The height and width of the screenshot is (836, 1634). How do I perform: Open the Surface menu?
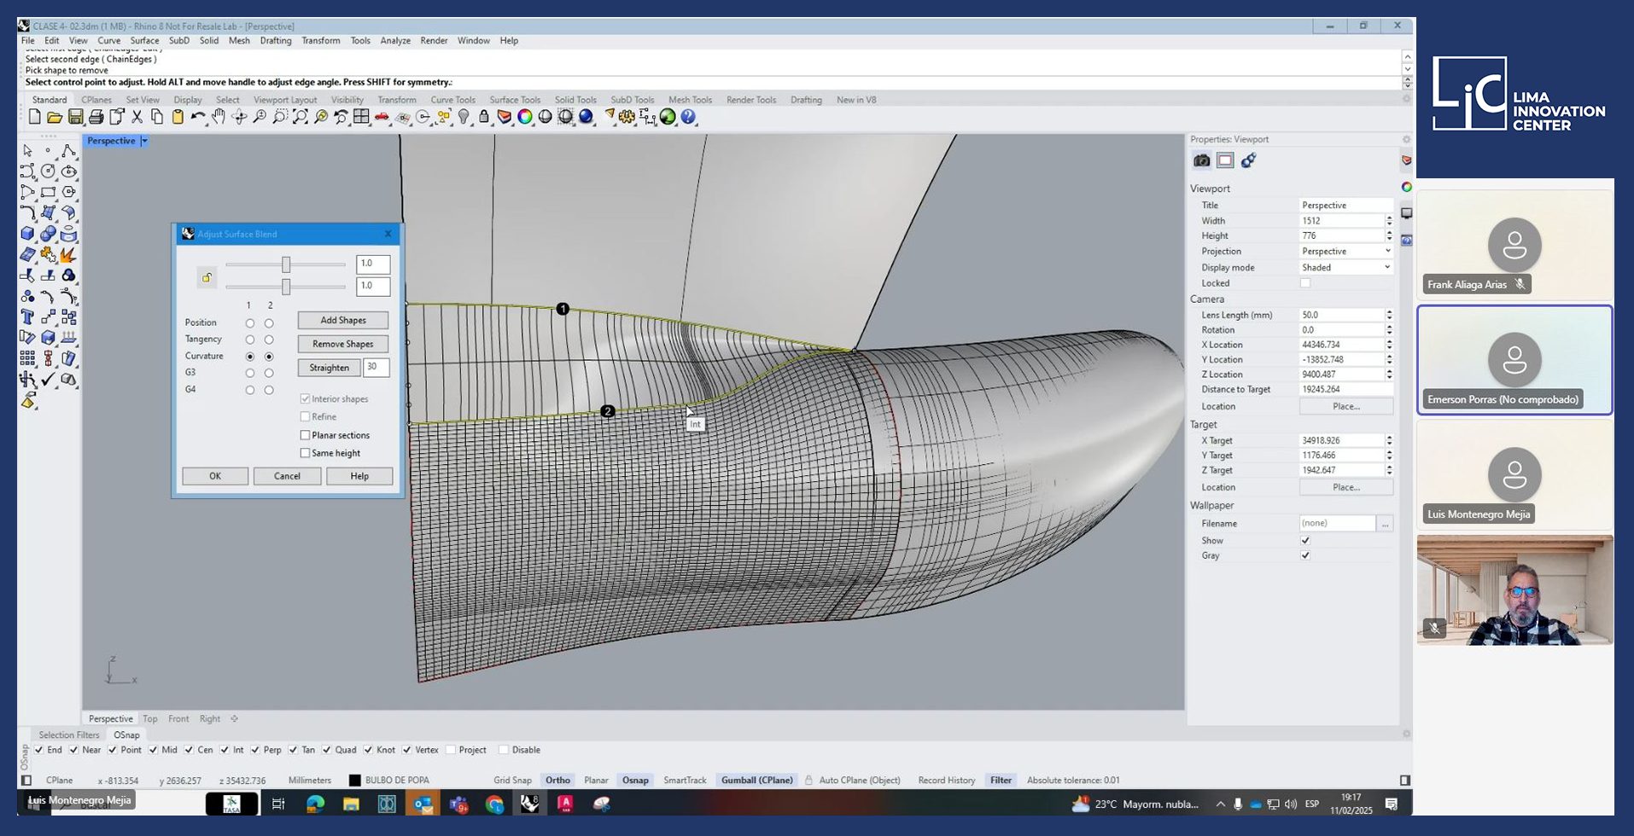tap(144, 40)
